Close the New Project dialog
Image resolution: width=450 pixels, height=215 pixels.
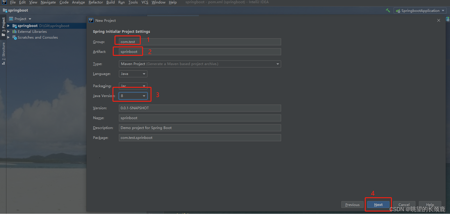pyautogui.click(x=439, y=20)
